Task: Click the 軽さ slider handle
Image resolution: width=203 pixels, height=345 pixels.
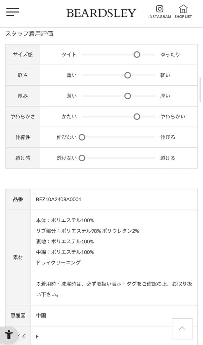Action: coord(128,75)
